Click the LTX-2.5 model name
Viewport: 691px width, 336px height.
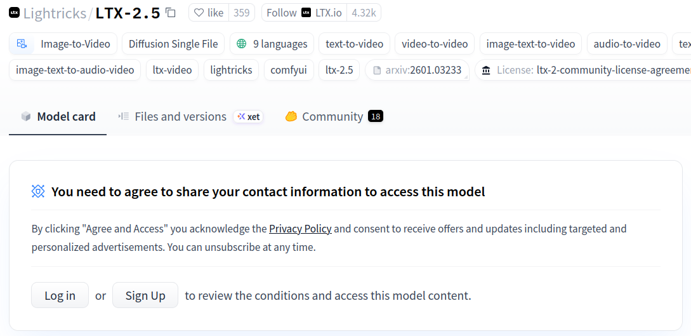[x=128, y=13]
